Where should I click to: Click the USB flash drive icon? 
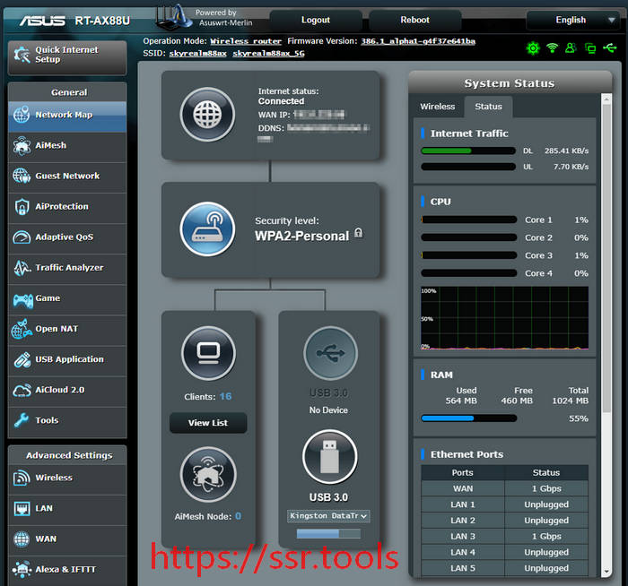[x=329, y=457]
